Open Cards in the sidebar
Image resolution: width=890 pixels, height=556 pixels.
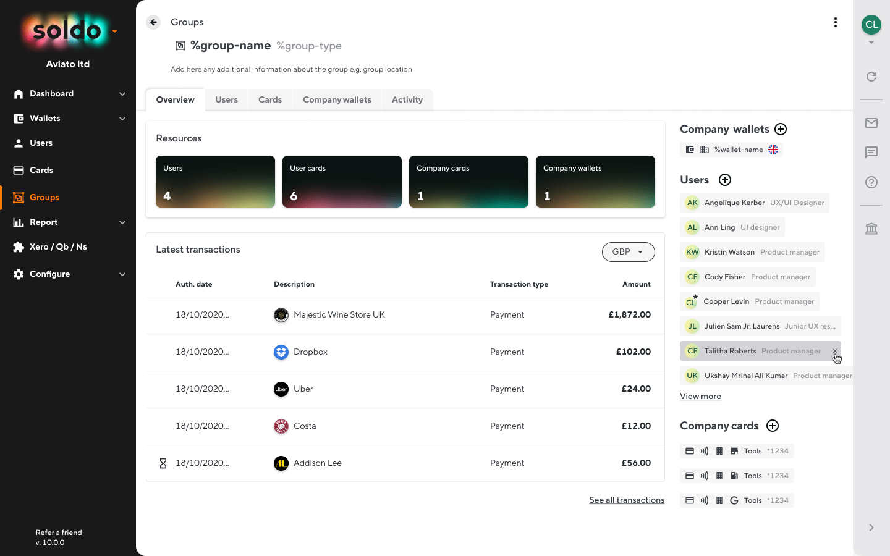tap(41, 171)
